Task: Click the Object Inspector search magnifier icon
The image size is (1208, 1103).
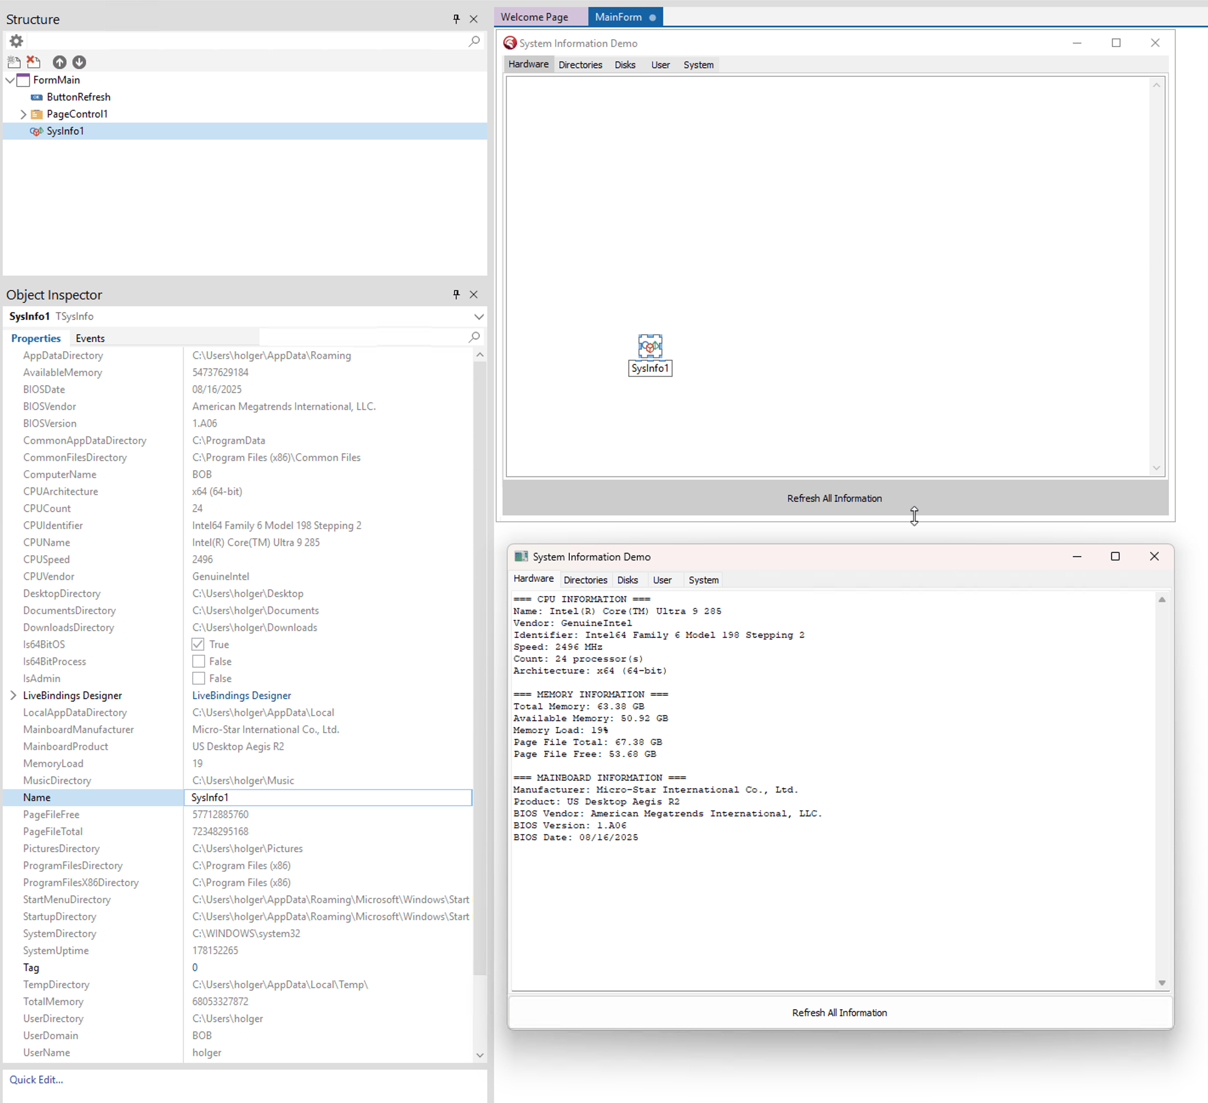Action: [x=474, y=337]
